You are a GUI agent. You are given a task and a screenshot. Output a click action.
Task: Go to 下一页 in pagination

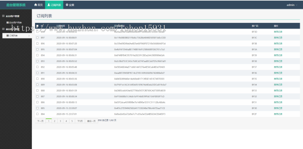click(x=40, y=121)
